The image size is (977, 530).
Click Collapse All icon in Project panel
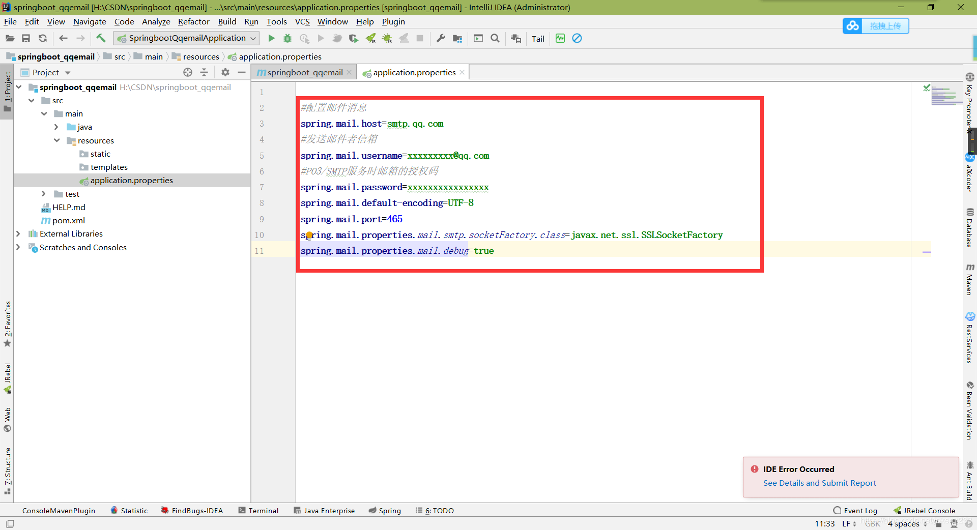pyautogui.click(x=204, y=72)
